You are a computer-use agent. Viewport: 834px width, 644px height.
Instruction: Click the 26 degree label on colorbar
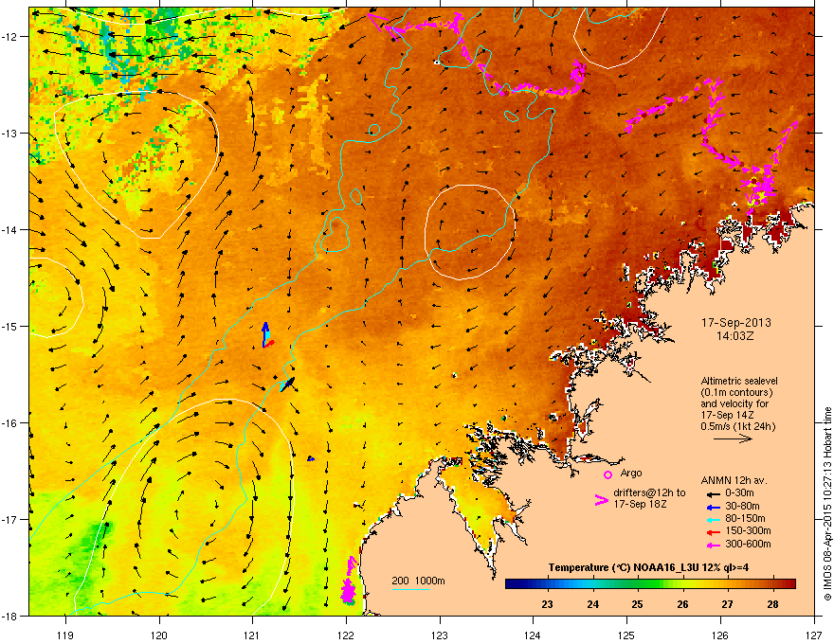click(x=682, y=604)
